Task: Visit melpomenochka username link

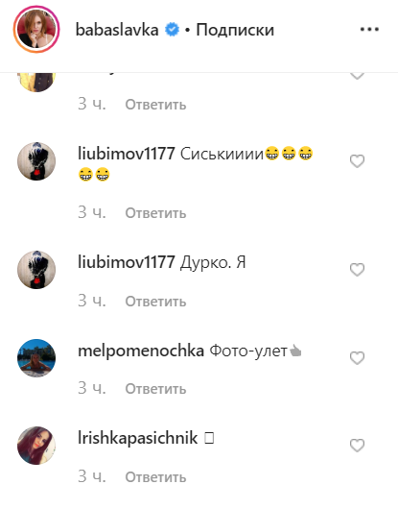Action: click(141, 351)
